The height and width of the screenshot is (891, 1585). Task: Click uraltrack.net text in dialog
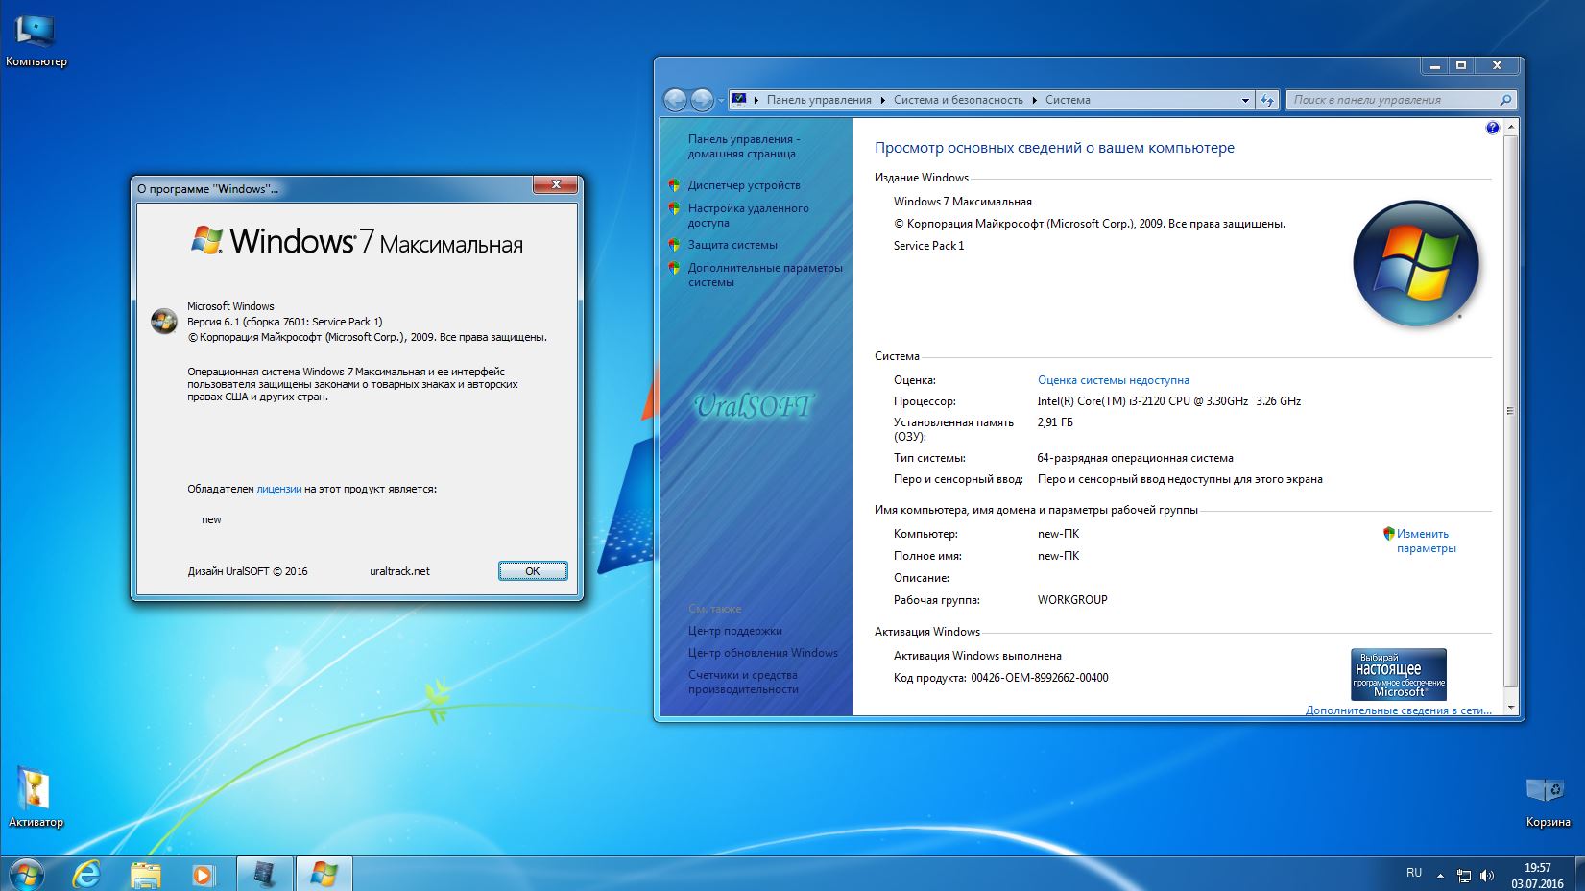399,571
